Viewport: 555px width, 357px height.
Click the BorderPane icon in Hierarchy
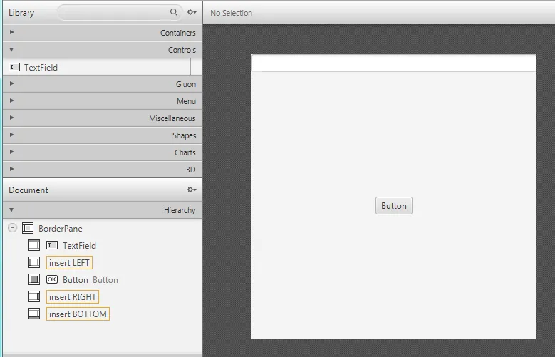click(x=28, y=228)
